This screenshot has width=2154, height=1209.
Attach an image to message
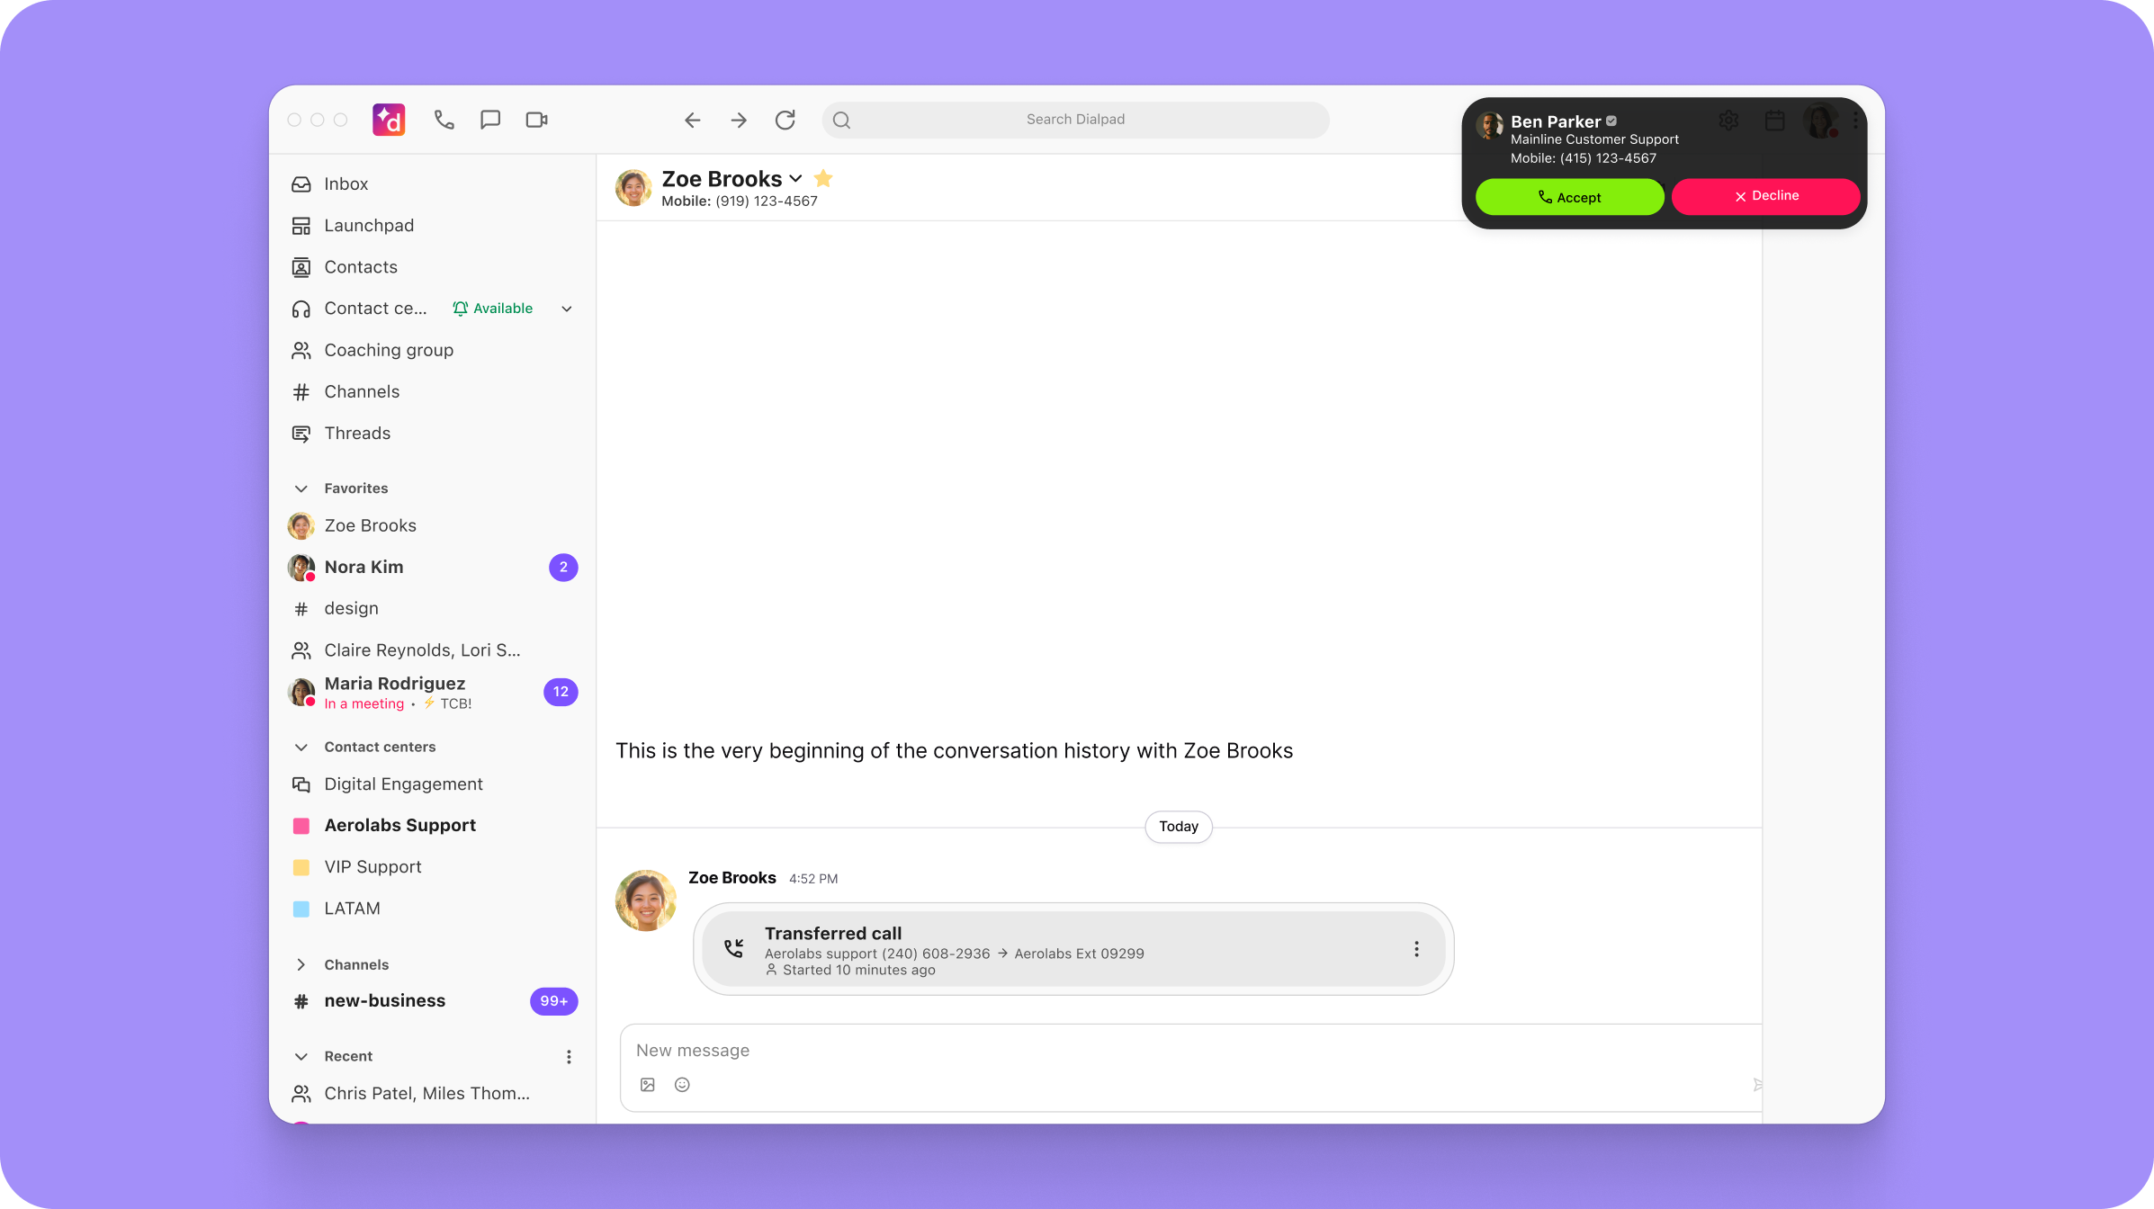click(x=648, y=1085)
